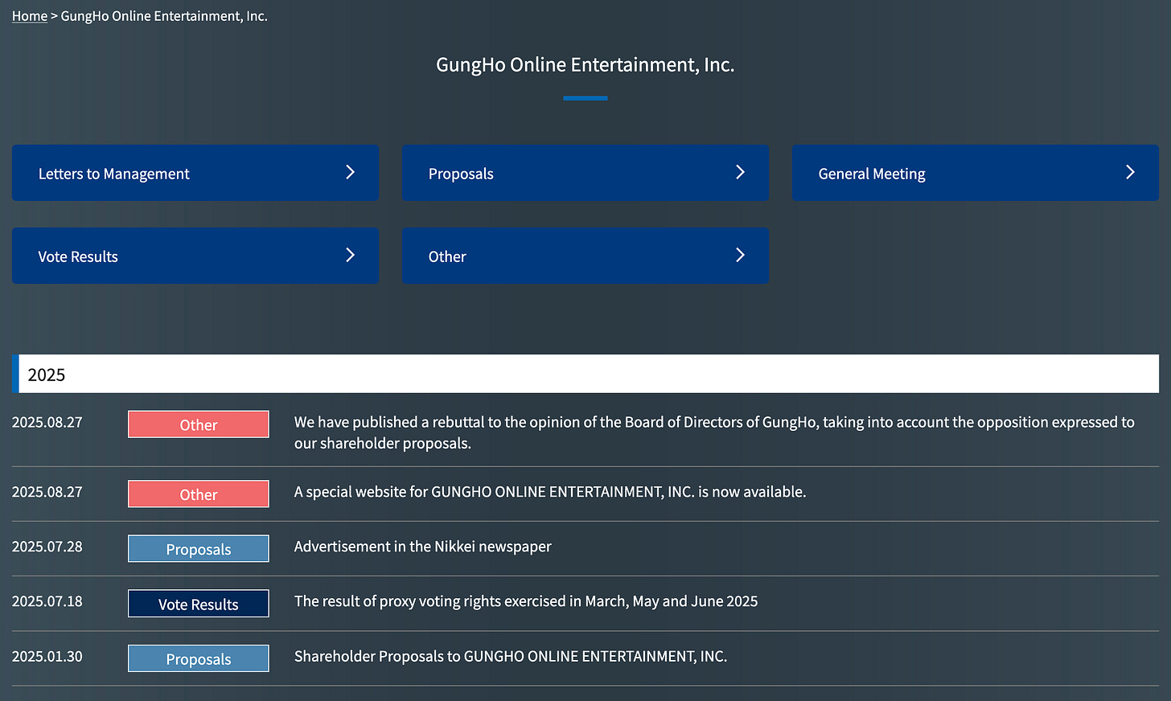
Task: Click Proposals tag dated 2025.01.30
Action: pyautogui.click(x=199, y=658)
